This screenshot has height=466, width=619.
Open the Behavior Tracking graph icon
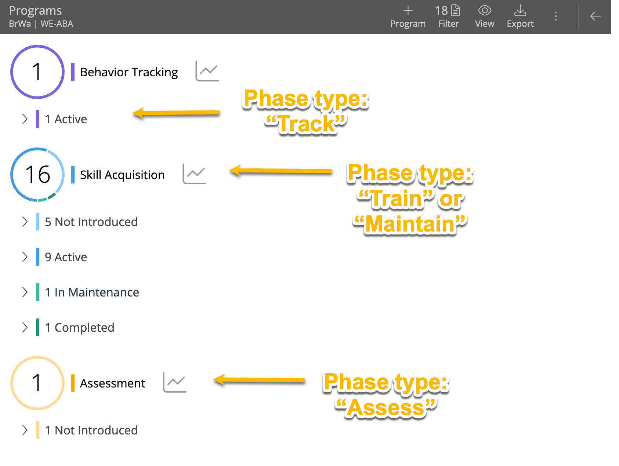[x=206, y=71]
